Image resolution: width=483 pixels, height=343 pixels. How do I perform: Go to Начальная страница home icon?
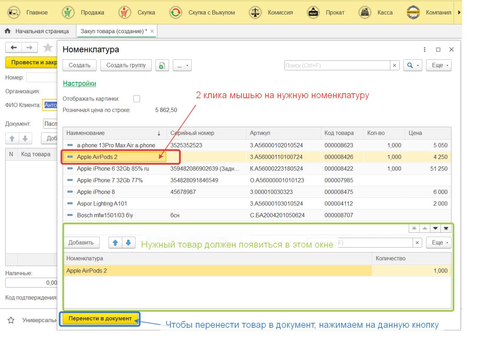(8, 31)
